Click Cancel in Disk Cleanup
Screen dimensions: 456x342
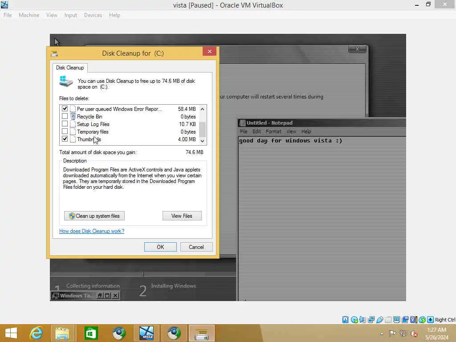[x=196, y=247]
